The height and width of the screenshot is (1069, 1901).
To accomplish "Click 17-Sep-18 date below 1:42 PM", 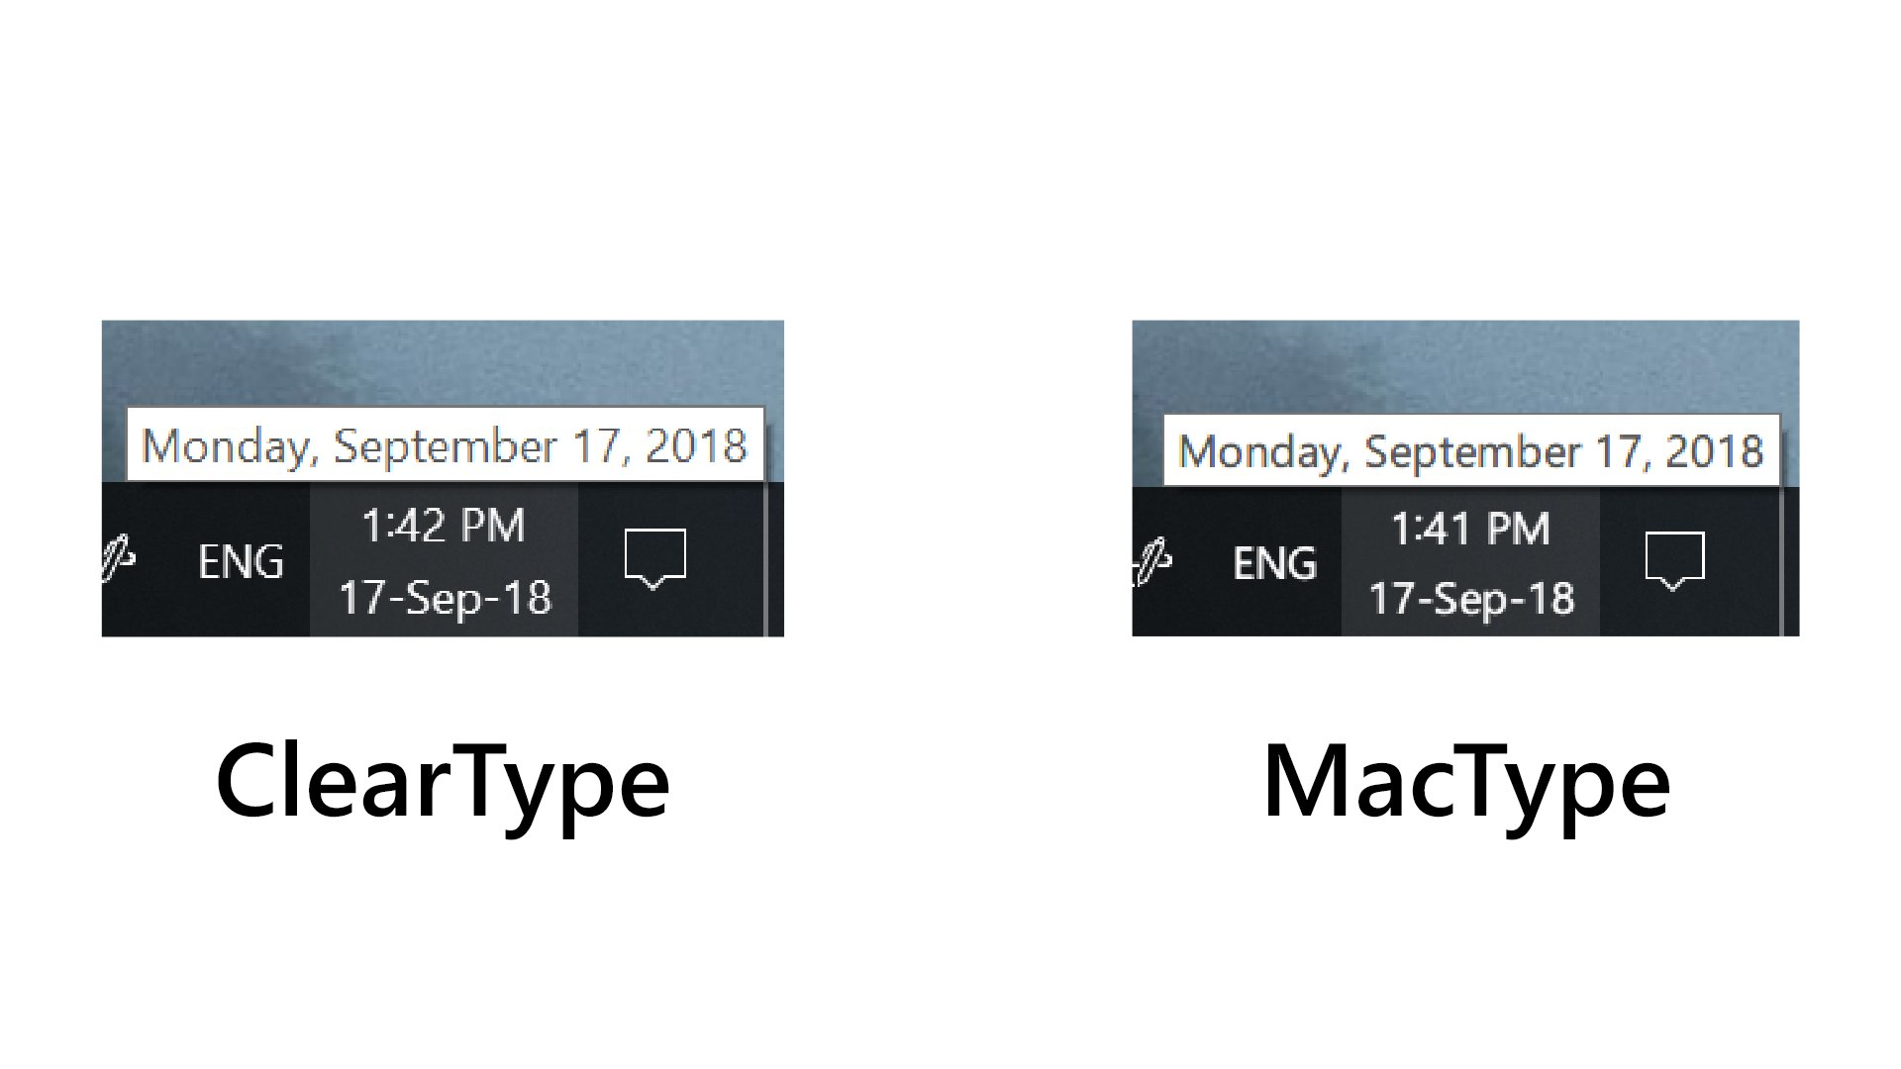I will [x=445, y=598].
